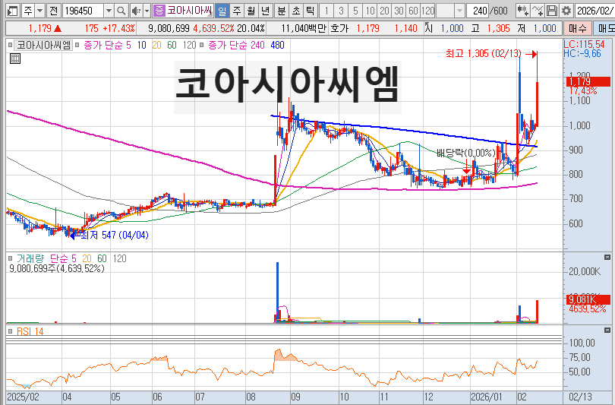The width and height of the screenshot is (615, 405).
Task: Click the speaker sound icon
Action: (x=136, y=11)
